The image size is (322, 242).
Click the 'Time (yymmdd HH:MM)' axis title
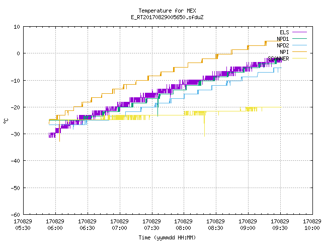click(167, 237)
